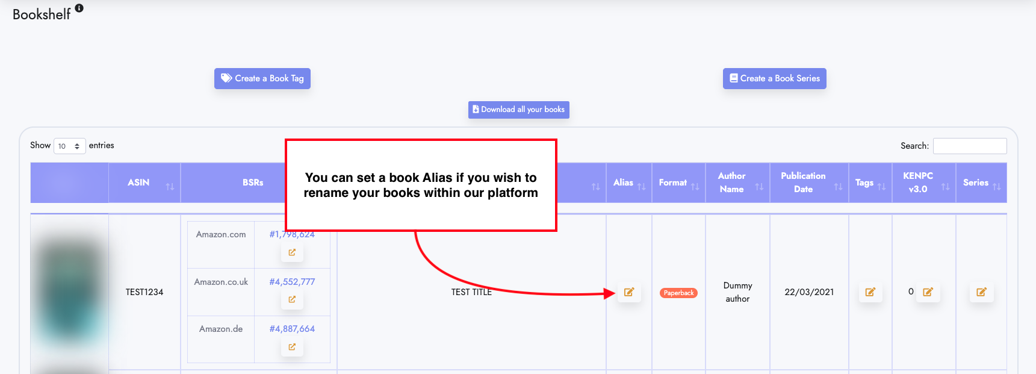Viewport: 1036px width, 374px height.
Task: Expand the Show entries count dropdown
Action: pyautogui.click(x=70, y=146)
